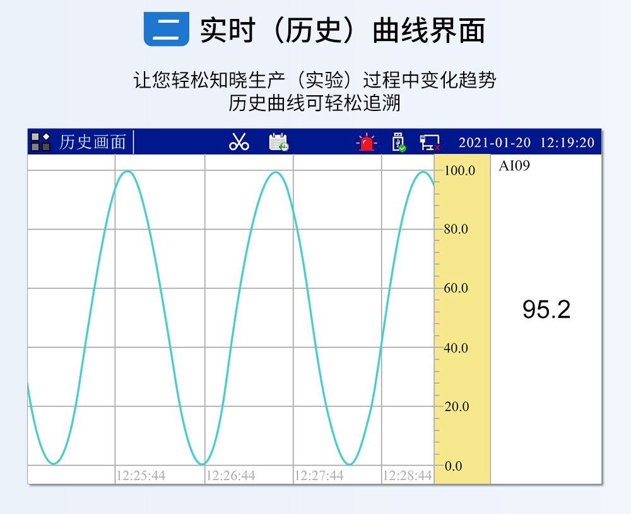
Task: Click the red alarm siren icon
Action: click(366, 143)
